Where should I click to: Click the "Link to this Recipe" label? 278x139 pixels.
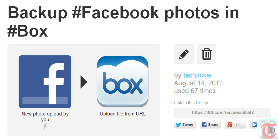[x=192, y=103]
